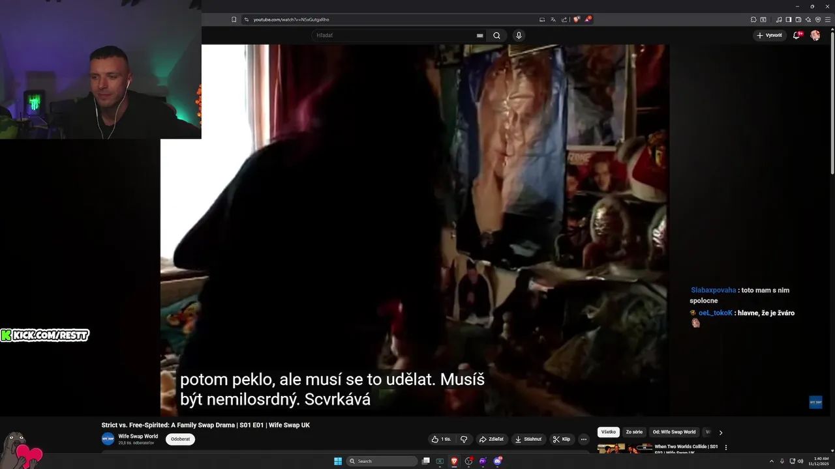Click the video player frame

tap(415, 230)
